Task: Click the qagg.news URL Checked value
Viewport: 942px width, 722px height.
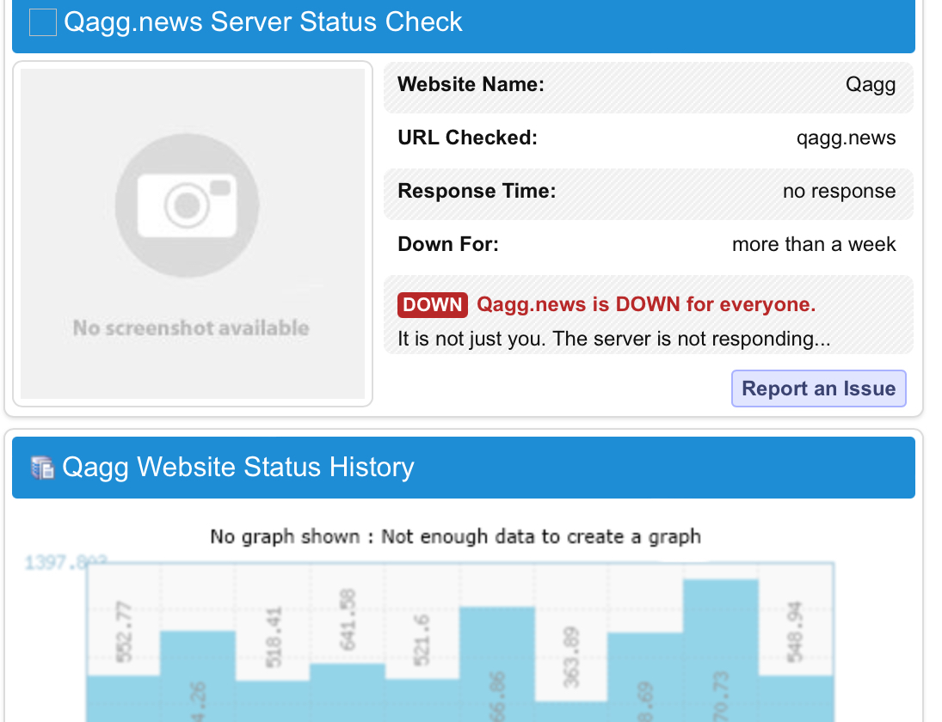Action: (x=846, y=138)
